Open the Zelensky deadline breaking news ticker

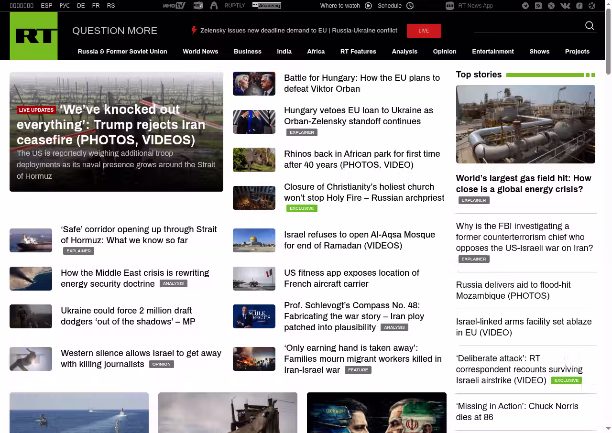pos(298,31)
